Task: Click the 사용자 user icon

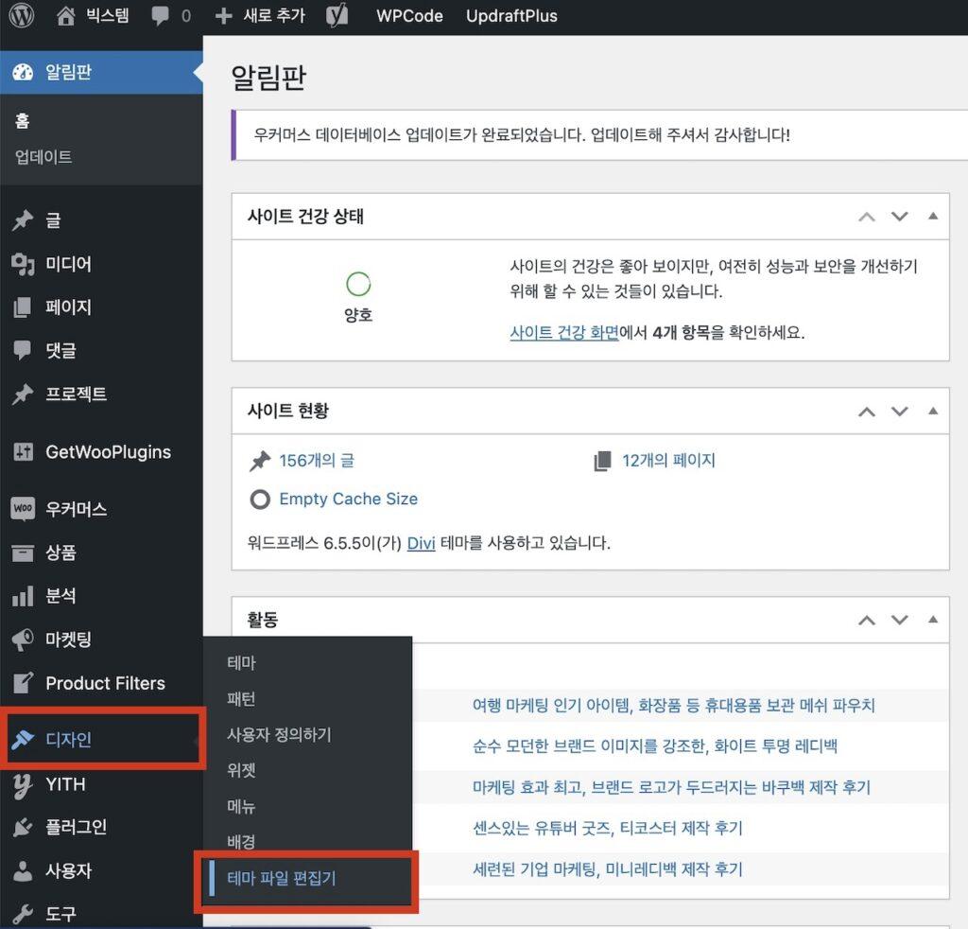Action: tap(23, 871)
